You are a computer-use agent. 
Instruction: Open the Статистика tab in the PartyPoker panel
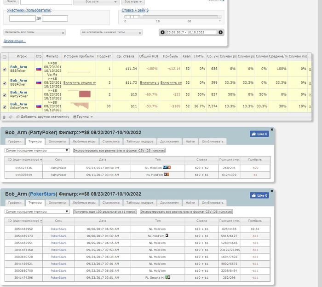(x=111, y=141)
